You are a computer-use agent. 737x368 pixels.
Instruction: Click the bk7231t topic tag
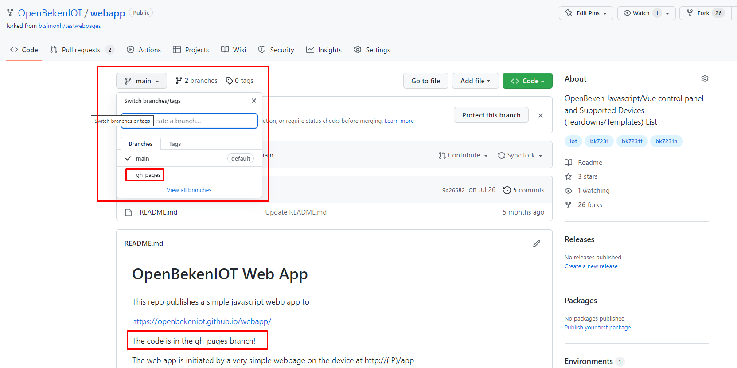pyautogui.click(x=632, y=141)
